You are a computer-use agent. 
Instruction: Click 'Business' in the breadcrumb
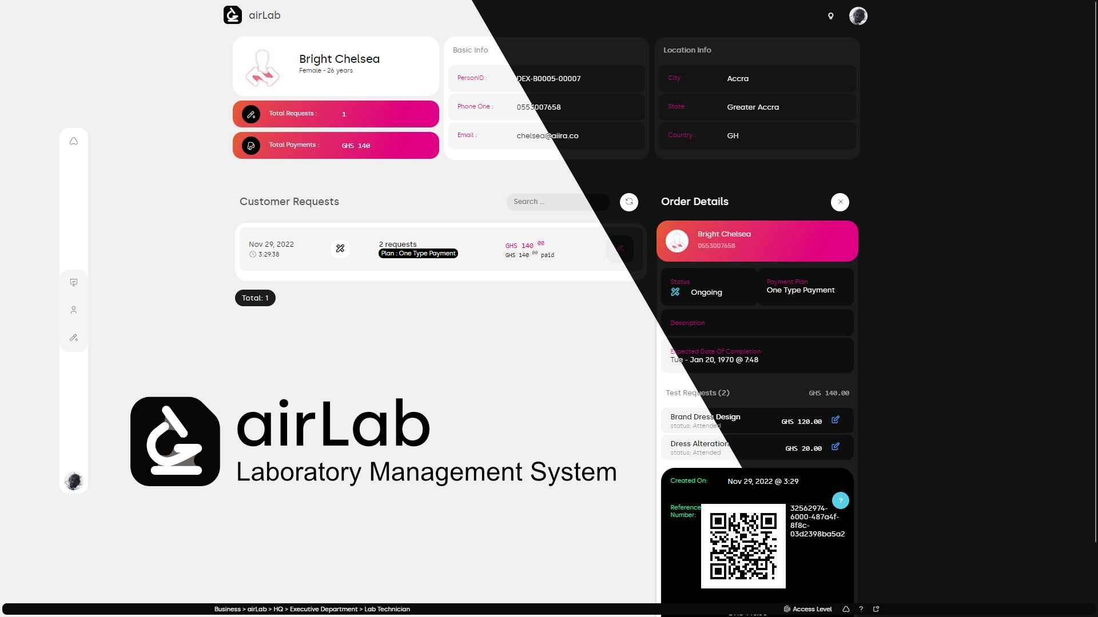[228, 609]
